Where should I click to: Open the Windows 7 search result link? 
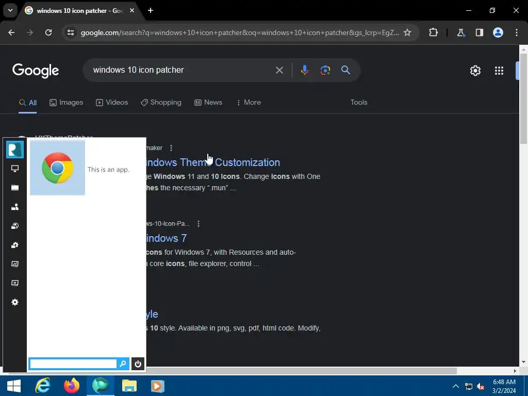pos(167,238)
